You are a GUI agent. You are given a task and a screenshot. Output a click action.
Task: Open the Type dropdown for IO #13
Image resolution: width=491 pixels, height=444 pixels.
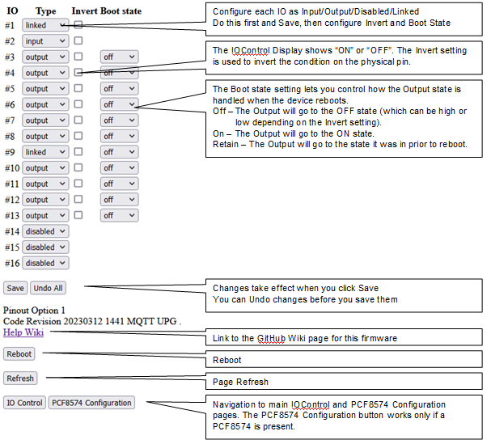tap(45, 215)
